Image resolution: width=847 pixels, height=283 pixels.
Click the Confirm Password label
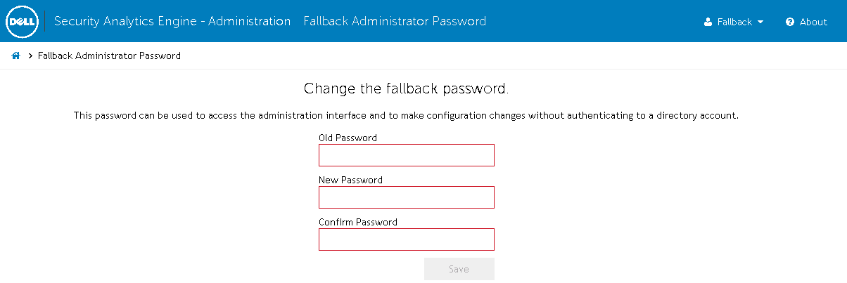point(357,222)
